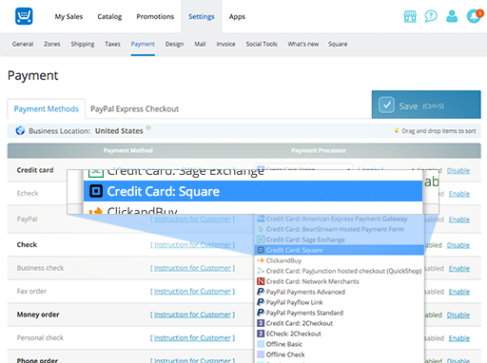This screenshot has width=487, height=363.
Task: Switch to PayPal Express Checkout tab
Action: pyautogui.click(x=134, y=109)
